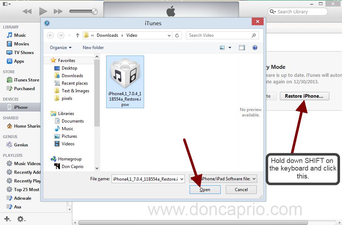The width and height of the screenshot is (342, 225).
Task: Click the forward navigation arrow in dialog
Action: pos(61,35)
